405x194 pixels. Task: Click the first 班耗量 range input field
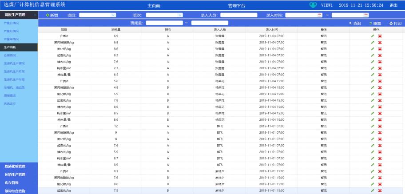(x=164, y=23)
